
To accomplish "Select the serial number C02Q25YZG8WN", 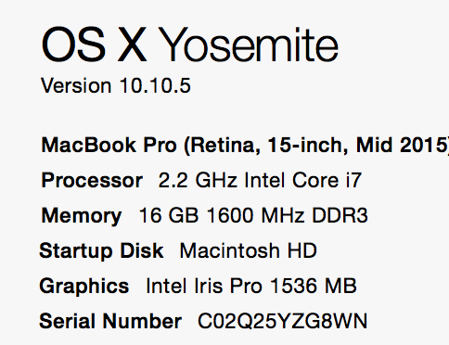I will [282, 322].
